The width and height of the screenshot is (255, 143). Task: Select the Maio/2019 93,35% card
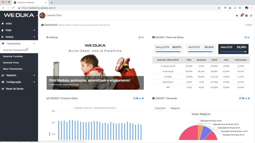point(233,49)
